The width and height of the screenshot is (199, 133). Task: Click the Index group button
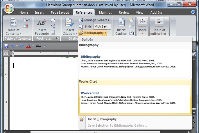coord(142,26)
